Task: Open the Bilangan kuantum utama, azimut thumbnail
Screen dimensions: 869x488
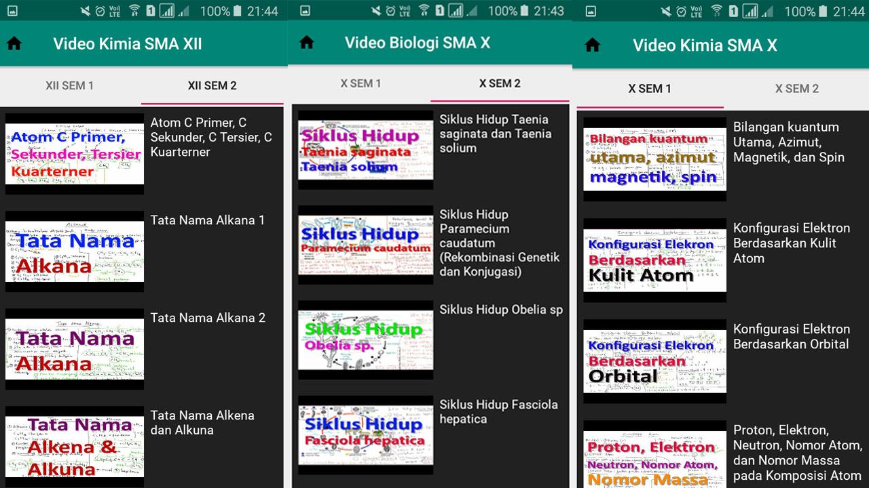Action: click(x=654, y=159)
